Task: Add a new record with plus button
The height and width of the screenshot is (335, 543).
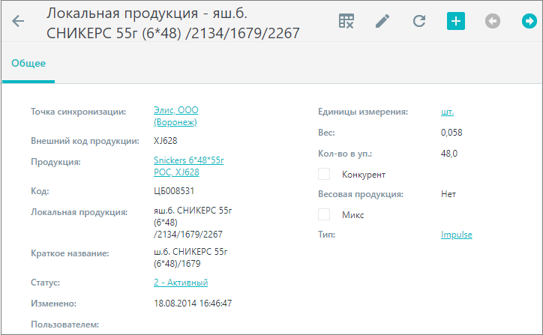Action: tap(456, 21)
